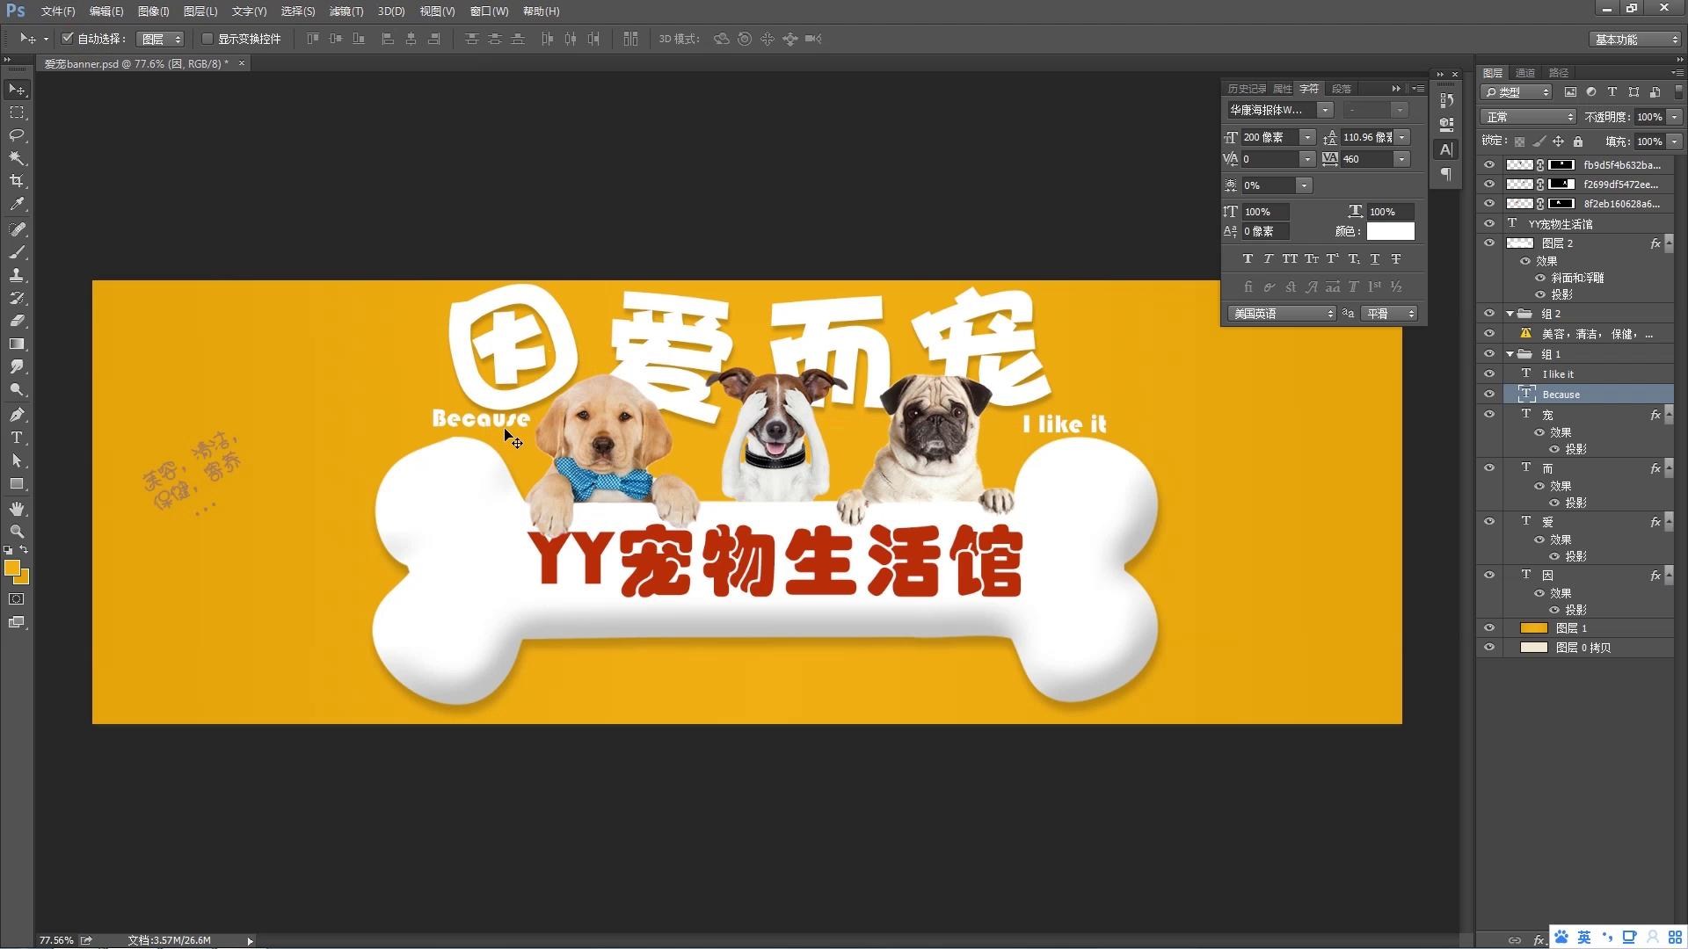
Task: Click the Faux Bold style icon
Action: pos(1248,259)
